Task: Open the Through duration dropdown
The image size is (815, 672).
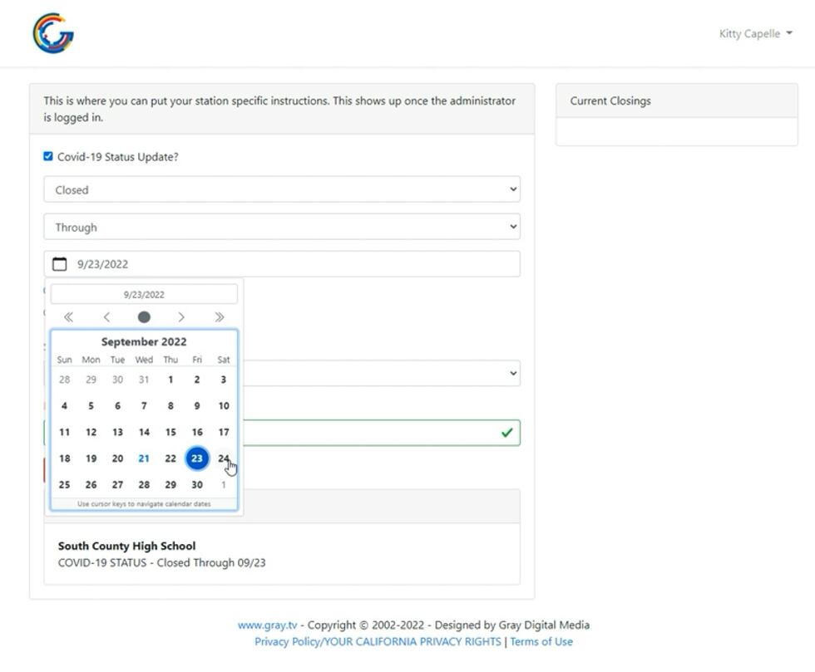Action: click(x=282, y=227)
